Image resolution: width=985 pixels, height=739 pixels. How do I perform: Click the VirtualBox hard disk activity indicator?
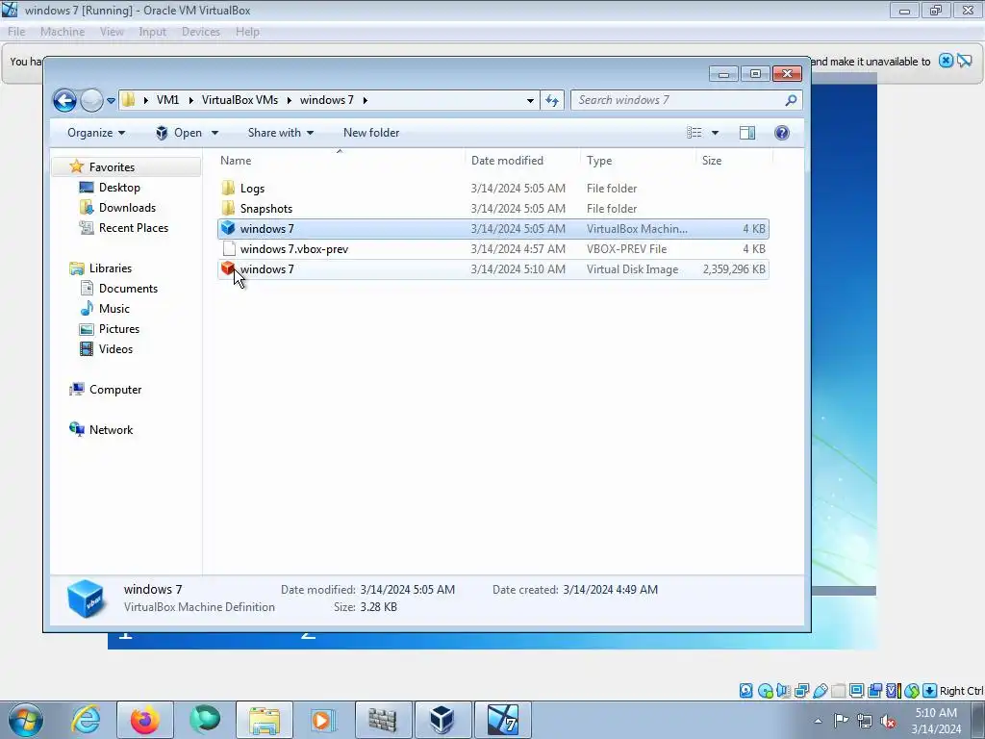click(x=745, y=691)
